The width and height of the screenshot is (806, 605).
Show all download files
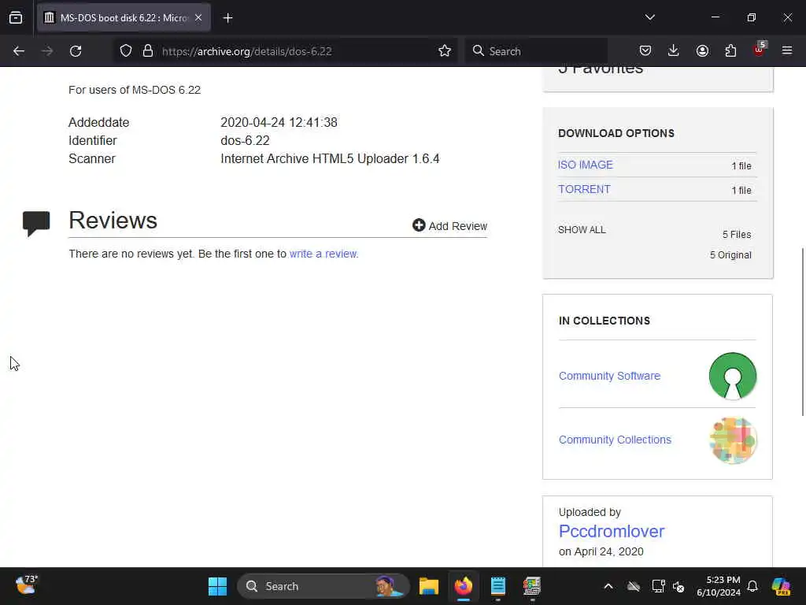point(582,230)
